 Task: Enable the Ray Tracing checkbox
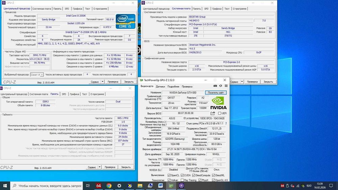[x=182, y=180]
